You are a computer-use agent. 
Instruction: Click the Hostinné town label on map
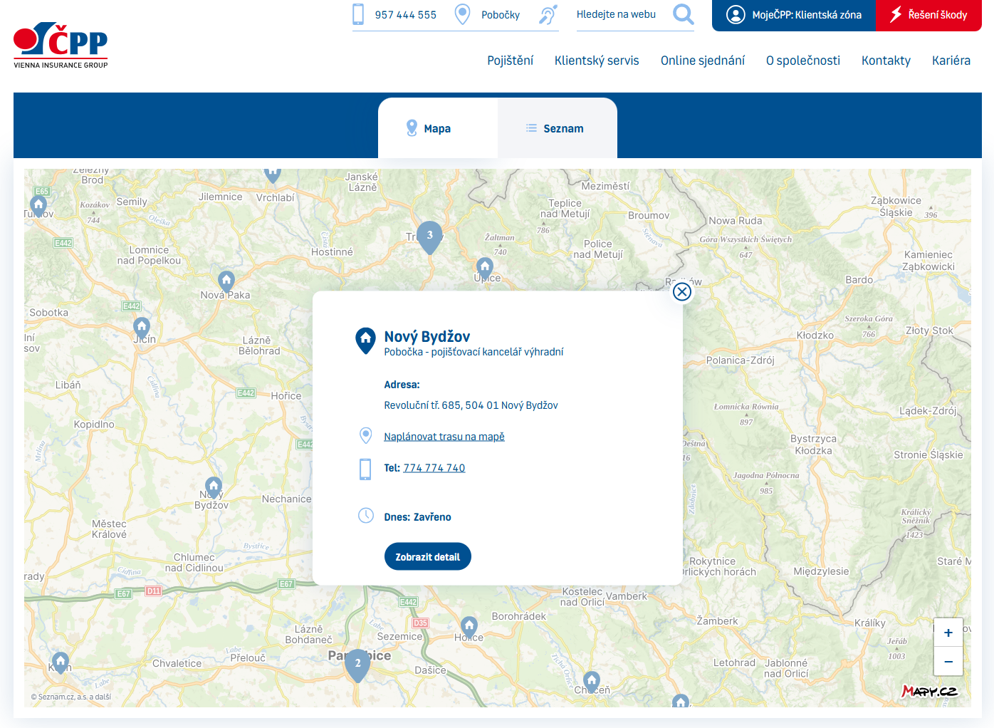[332, 252]
